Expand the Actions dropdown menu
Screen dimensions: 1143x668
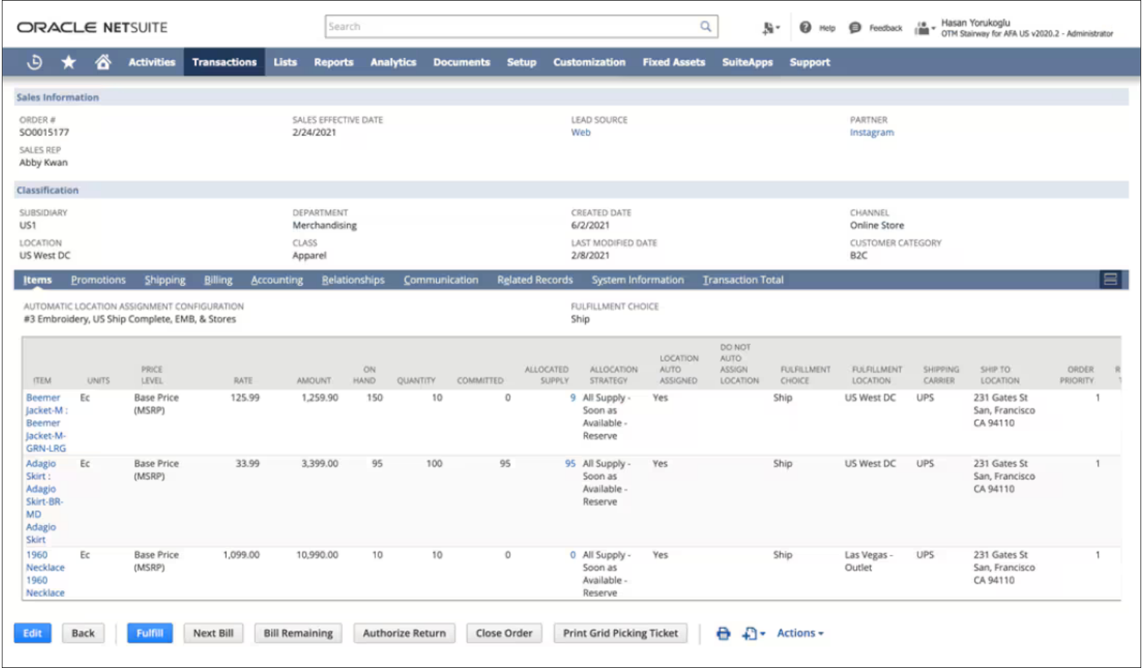pos(800,633)
